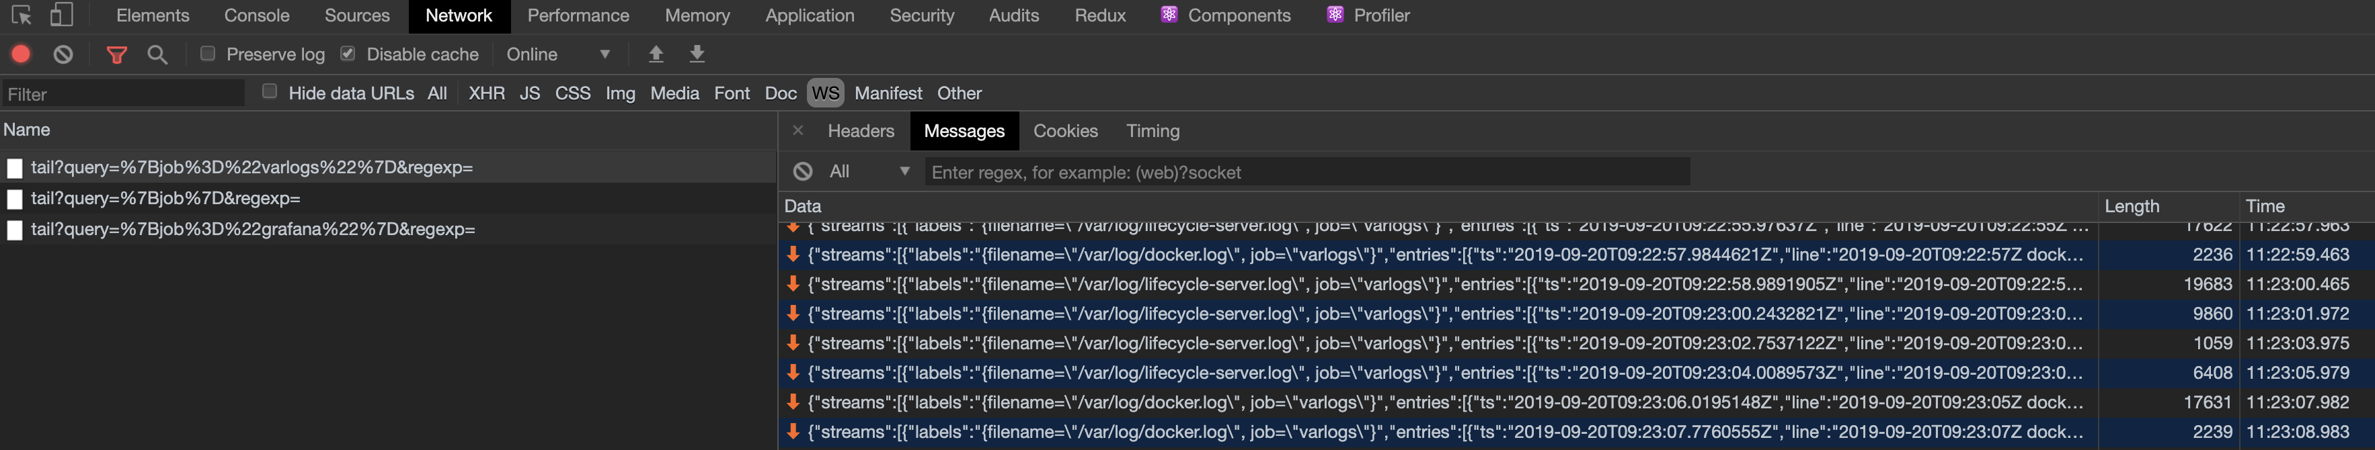Sort messages by Time column header
The width and height of the screenshot is (2375, 450).
pyautogui.click(x=2307, y=206)
